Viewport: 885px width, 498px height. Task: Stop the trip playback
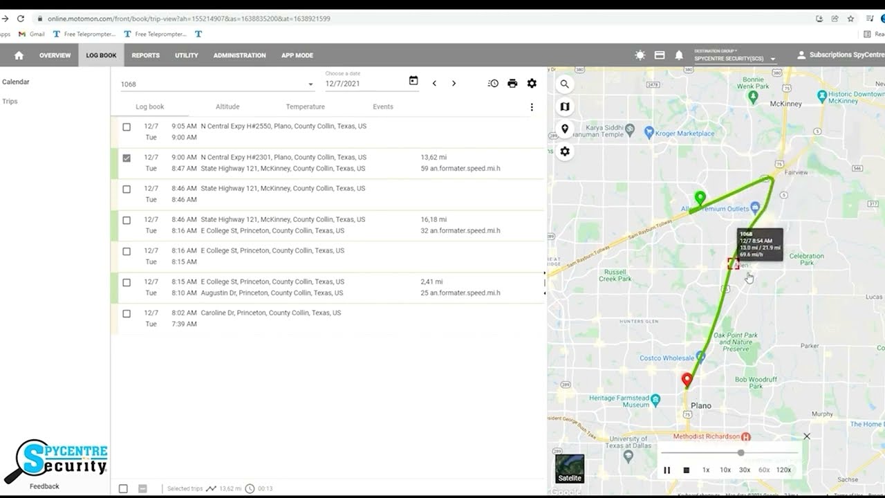point(687,470)
